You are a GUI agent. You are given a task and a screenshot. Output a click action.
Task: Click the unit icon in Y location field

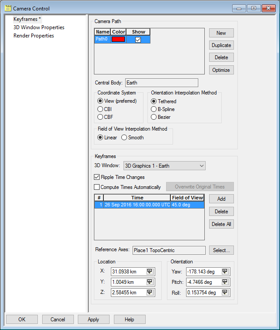[150, 282]
